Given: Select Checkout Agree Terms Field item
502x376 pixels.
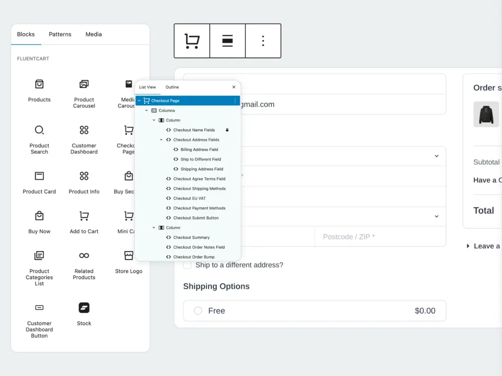Looking at the screenshot, I should tap(188, 179).
